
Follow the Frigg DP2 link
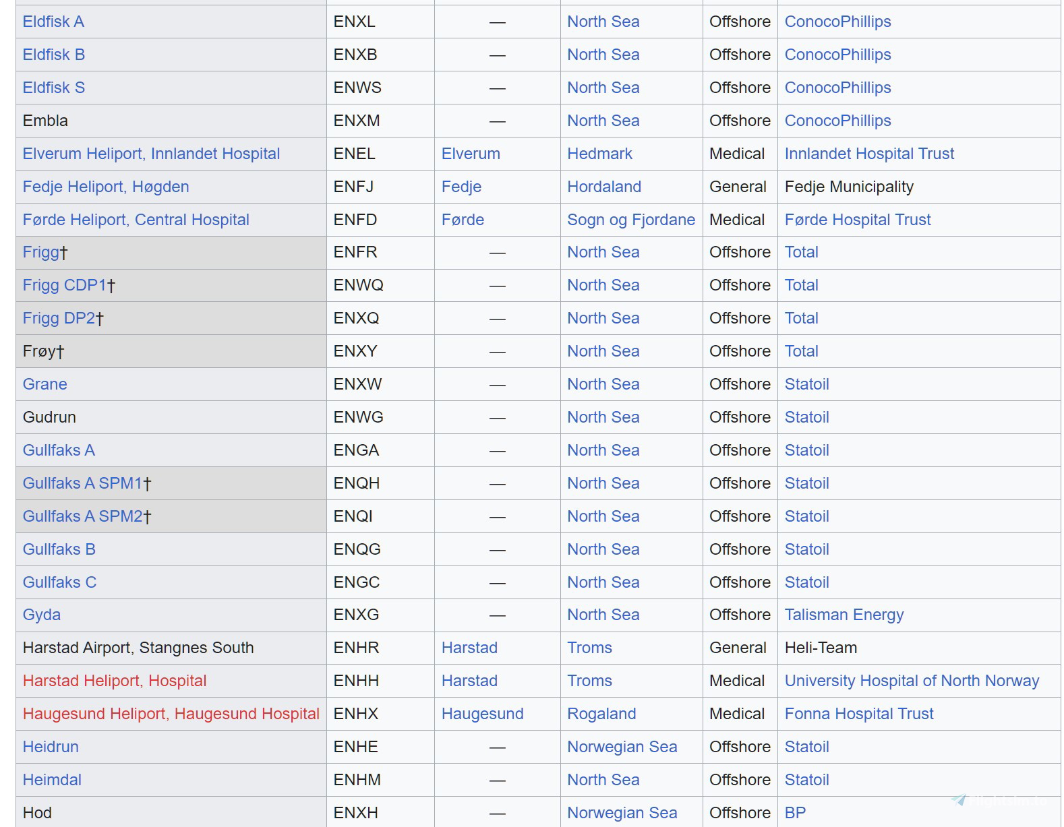tap(59, 318)
